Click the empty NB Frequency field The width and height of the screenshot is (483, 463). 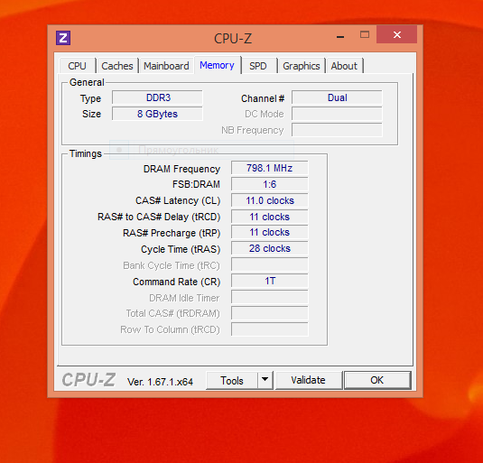point(337,130)
